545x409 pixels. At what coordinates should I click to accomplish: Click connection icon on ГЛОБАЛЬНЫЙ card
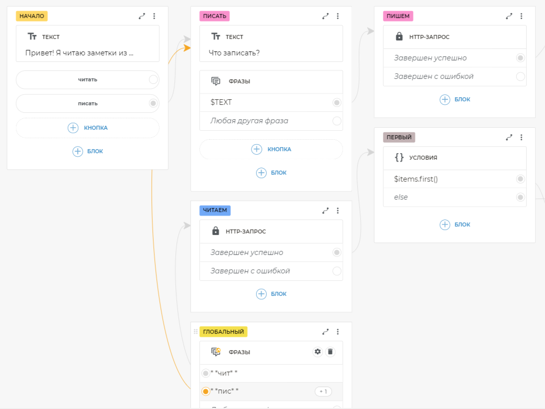click(x=325, y=332)
